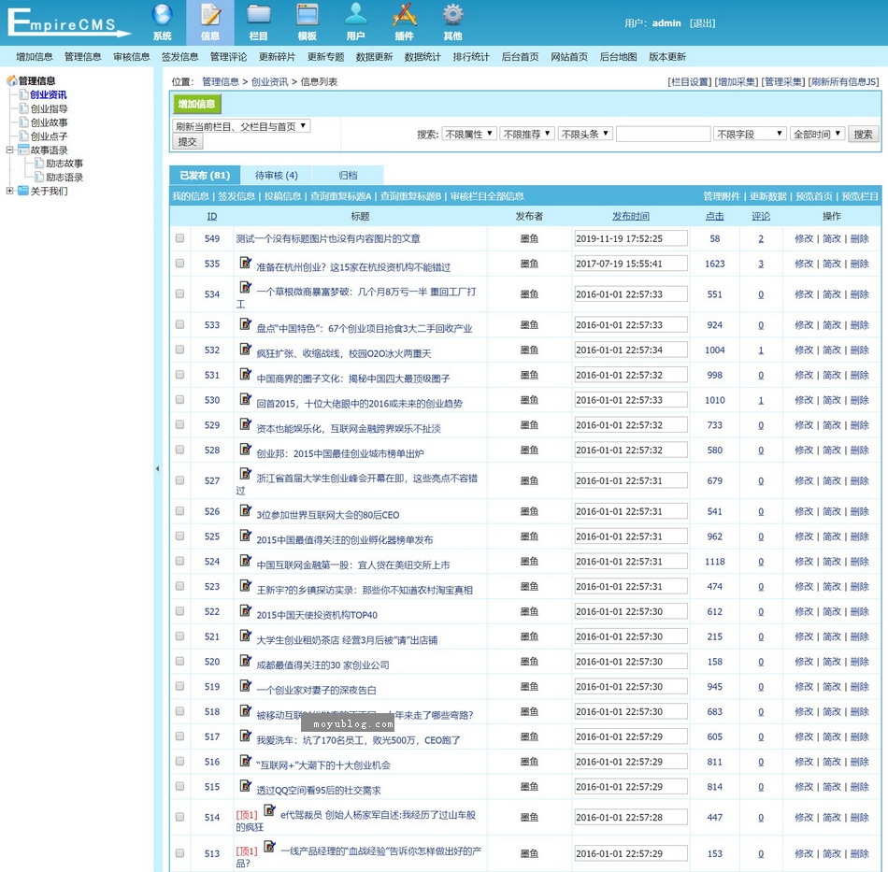Click the image icon on row 535
The height and width of the screenshot is (872, 888).
click(245, 263)
